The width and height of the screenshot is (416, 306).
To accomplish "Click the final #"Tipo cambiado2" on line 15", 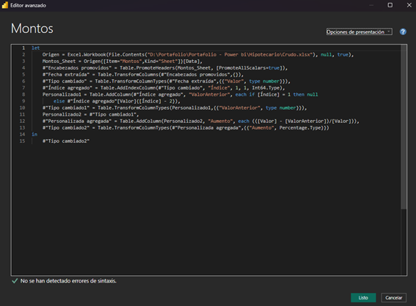I will pyautogui.click(x=66, y=141).
